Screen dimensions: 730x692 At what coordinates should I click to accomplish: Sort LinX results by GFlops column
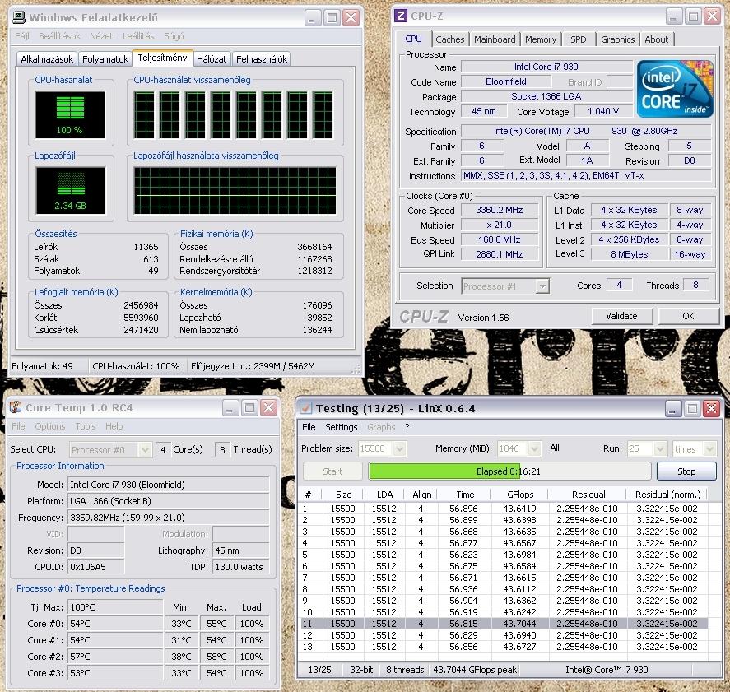519,495
